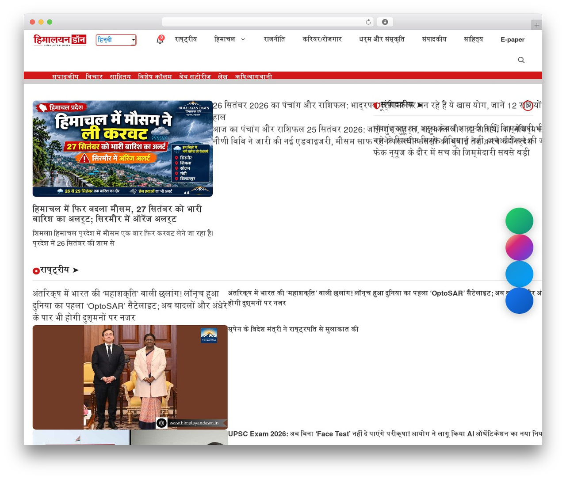This screenshot has width=566, height=479.
Task: Open the President and Spanish minister photo
Action: [130, 377]
